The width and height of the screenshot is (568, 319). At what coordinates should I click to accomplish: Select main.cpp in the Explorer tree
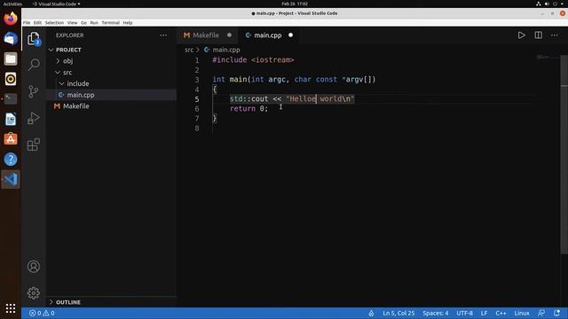(112, 95)
